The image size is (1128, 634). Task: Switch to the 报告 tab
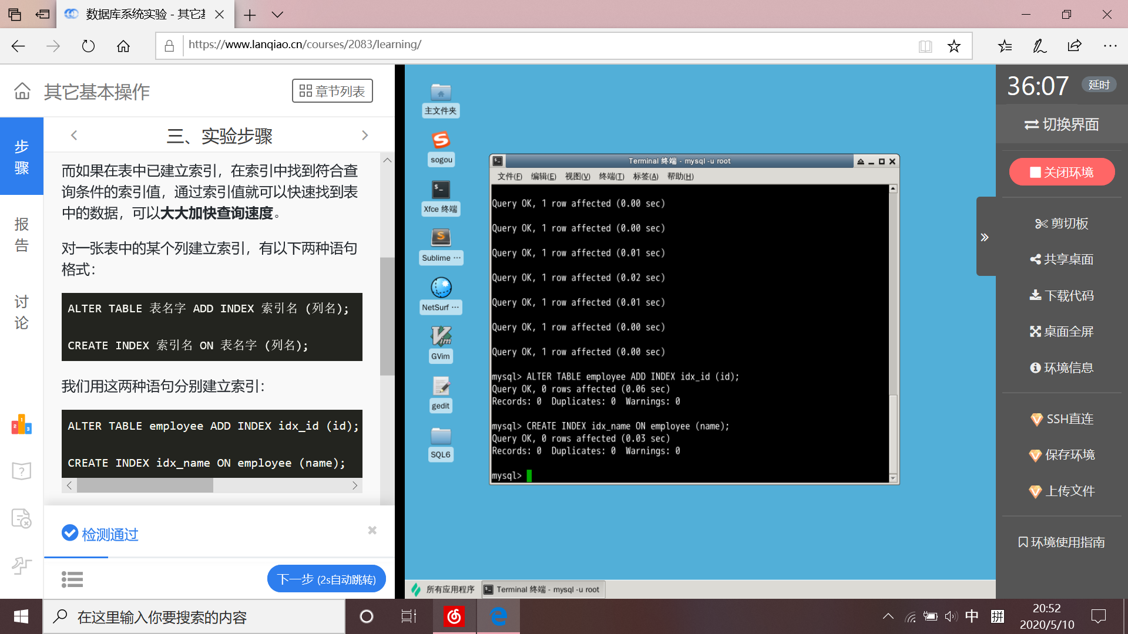22,234
